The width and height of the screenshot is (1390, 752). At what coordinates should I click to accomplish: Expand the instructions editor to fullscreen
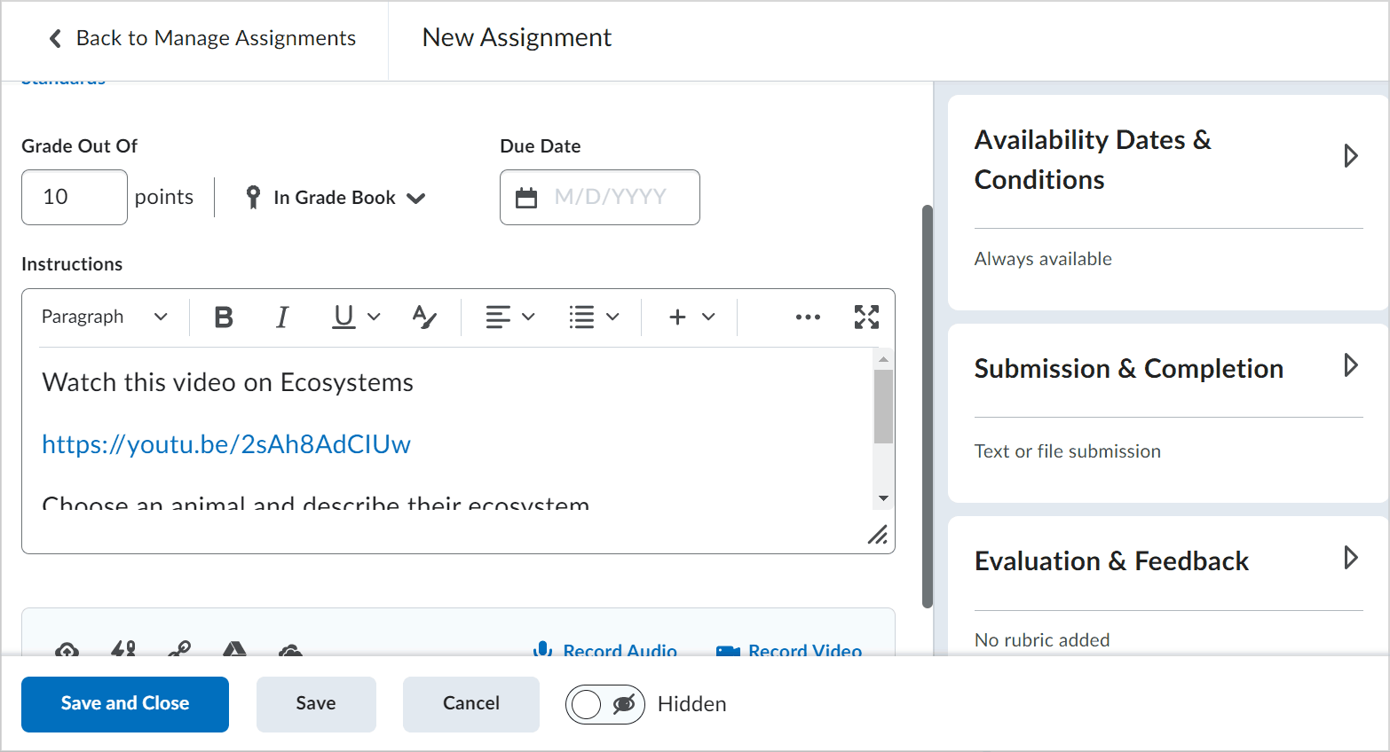[x=866, y=317]
